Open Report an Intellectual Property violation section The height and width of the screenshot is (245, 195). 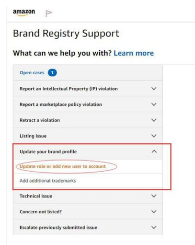coord(87,89)
